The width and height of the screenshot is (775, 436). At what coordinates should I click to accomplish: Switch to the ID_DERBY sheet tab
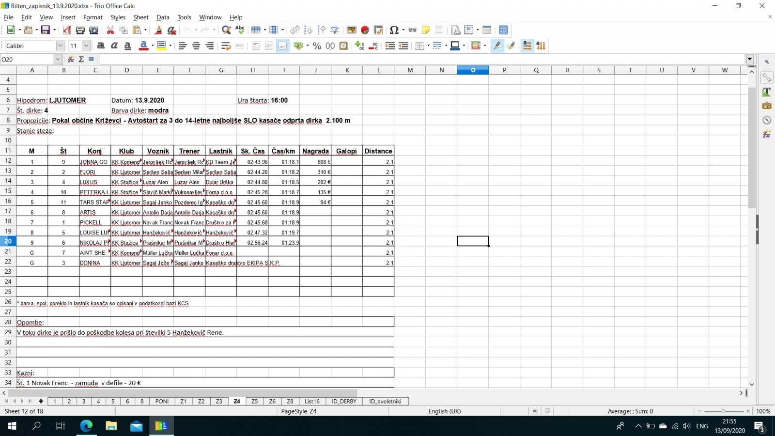(x=344, y=401)
